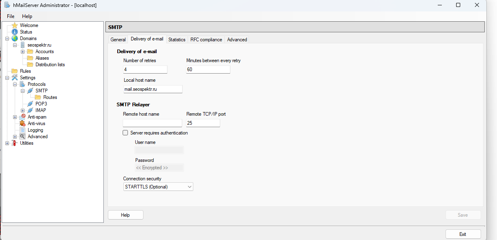This screenshot has width=497, height=240.
Task: Open the Statistics tab
Action: 177,40
